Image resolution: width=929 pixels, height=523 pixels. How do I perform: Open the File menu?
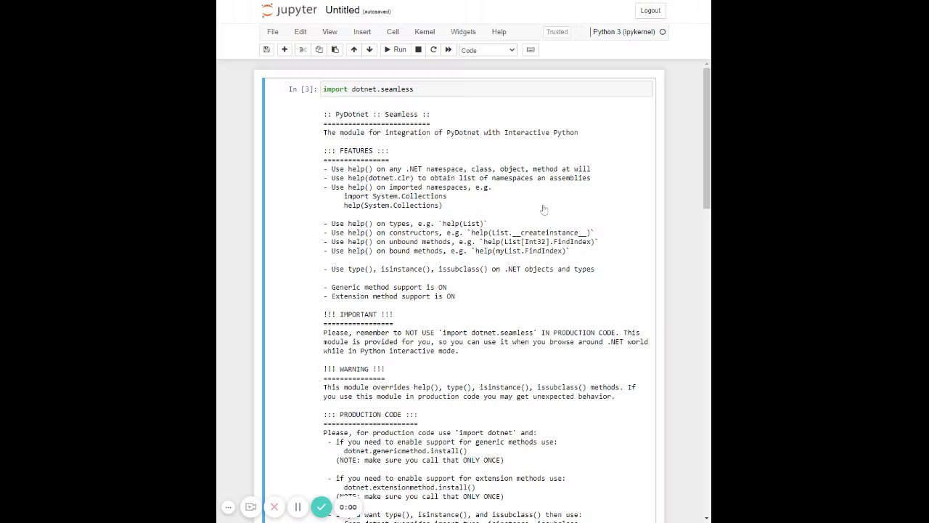click(x=272, y=32)
